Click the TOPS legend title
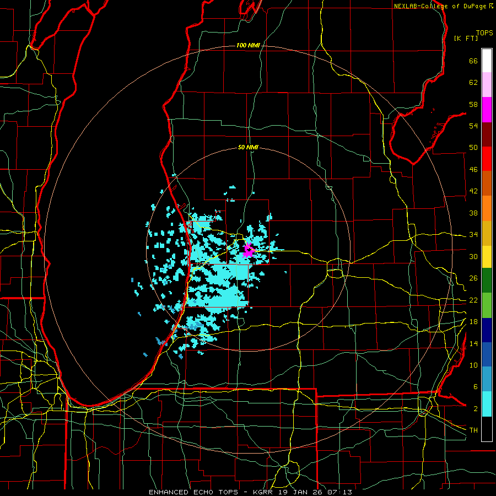The height and width of the screenshot is (496, 496). click(x=484, y=33)
